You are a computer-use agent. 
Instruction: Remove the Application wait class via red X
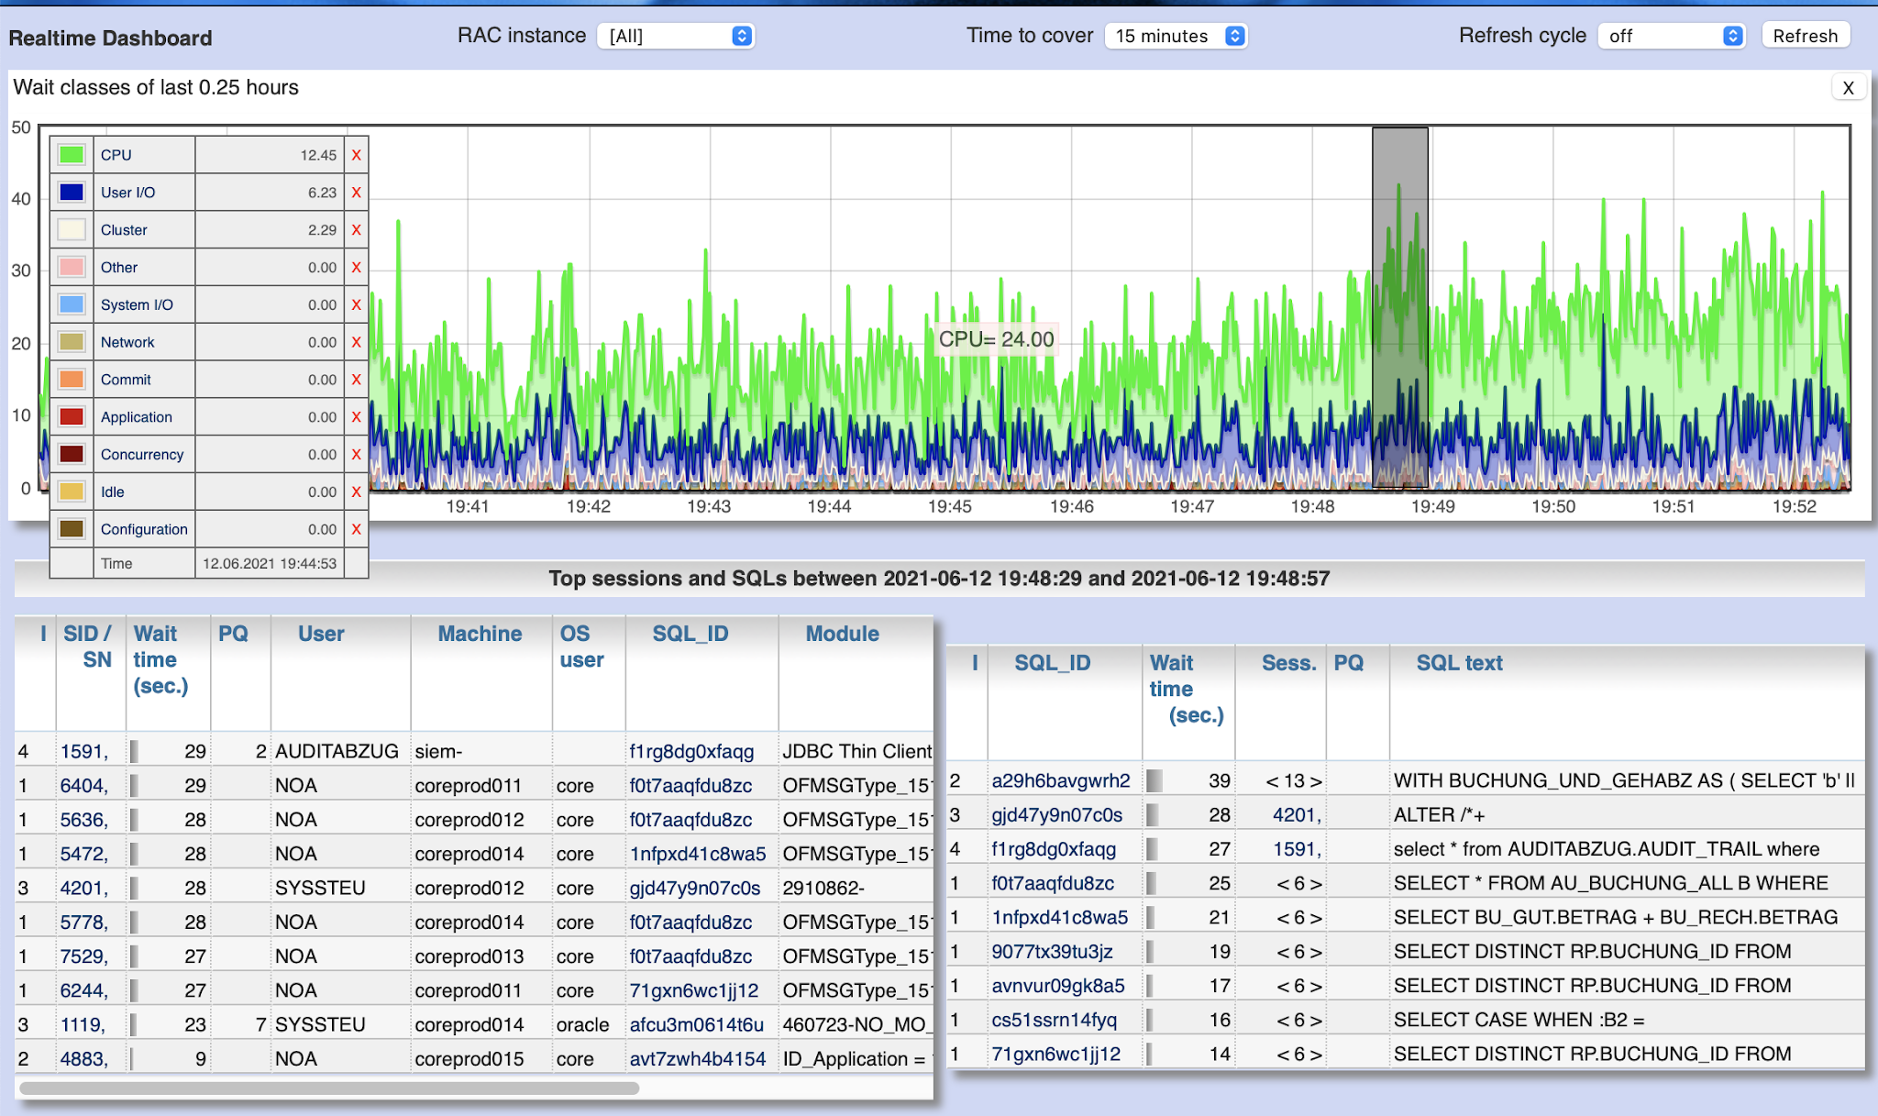pyautogui.click(x=356, y=416)
